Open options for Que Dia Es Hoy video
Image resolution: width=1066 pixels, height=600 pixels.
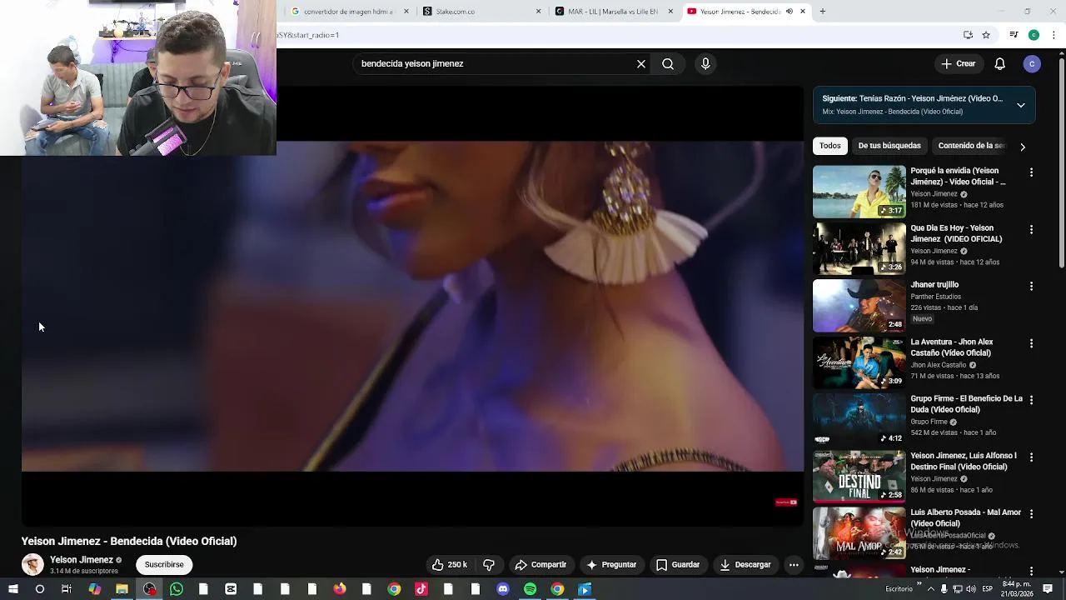[x=1031, y=229]
